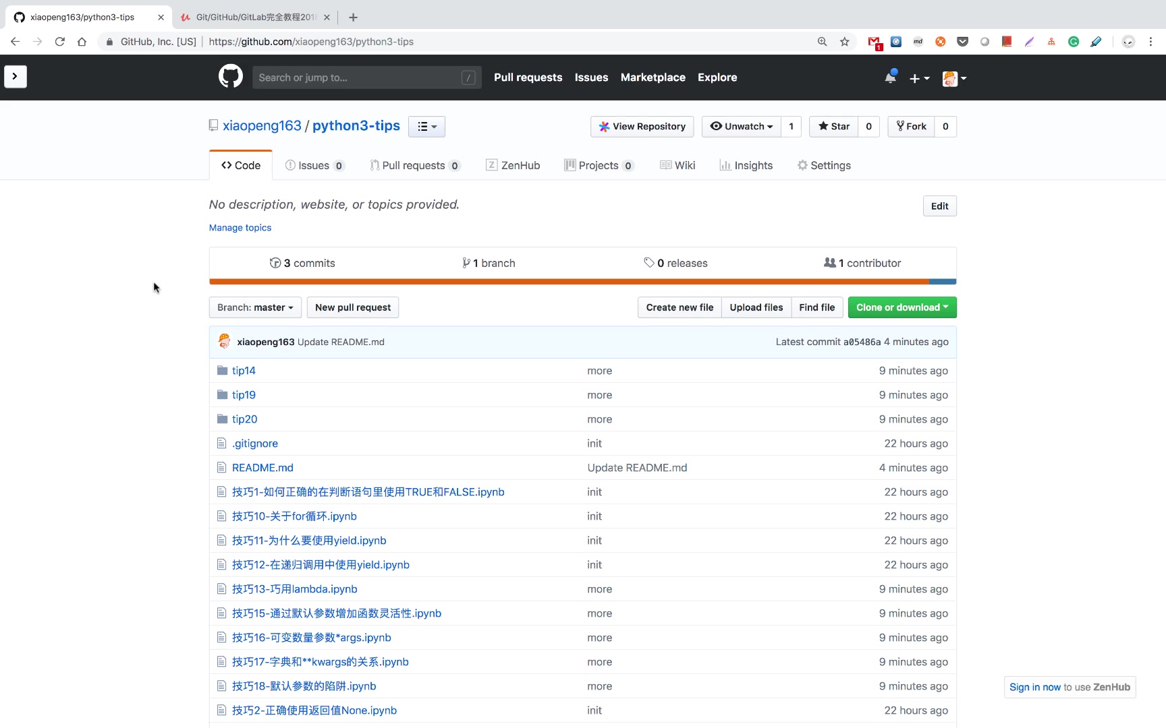Go to browser home page icon
Screen dimensions: 1166x728
pyautogui.click(x=82, y=42)
